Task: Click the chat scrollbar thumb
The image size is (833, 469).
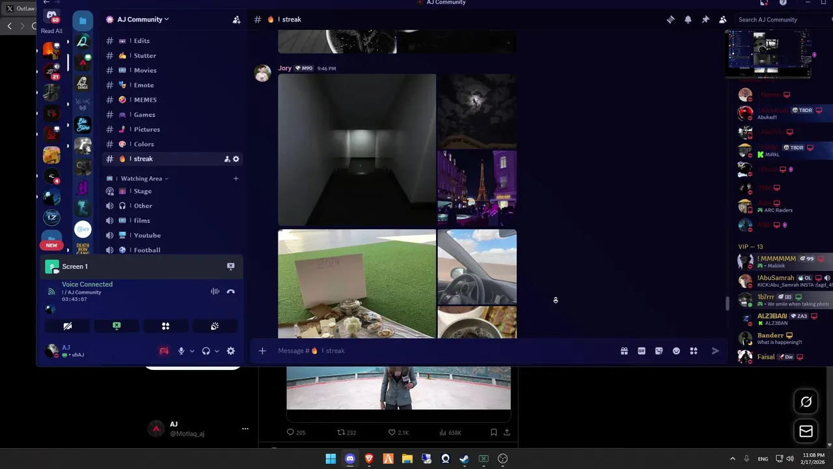Action: [x=728, y=304]
